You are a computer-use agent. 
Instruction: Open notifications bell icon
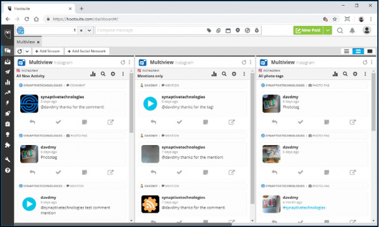point(352,30)
